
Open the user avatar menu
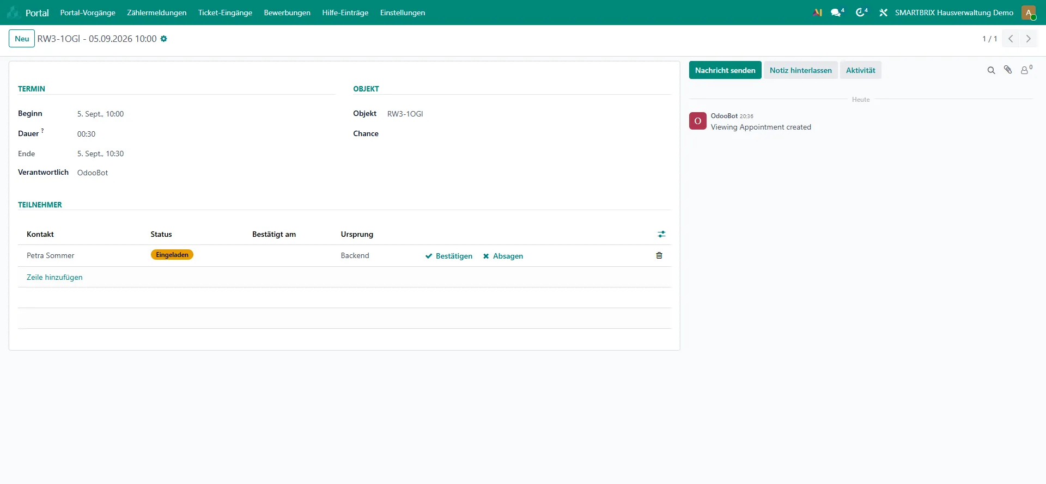click(x=1029, y=13)
